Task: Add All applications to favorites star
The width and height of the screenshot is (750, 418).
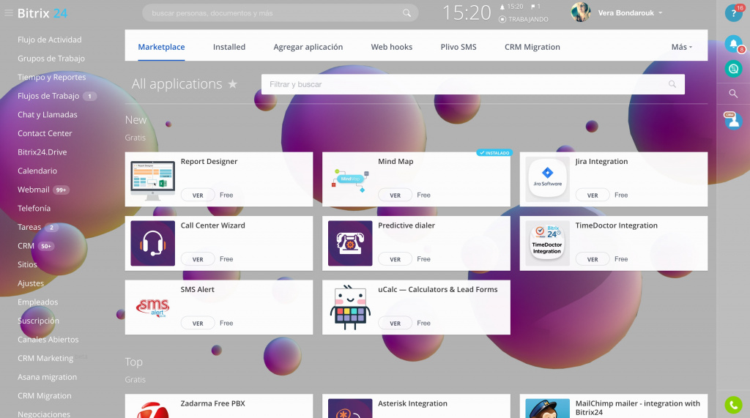Action: (x=233, y=84)
